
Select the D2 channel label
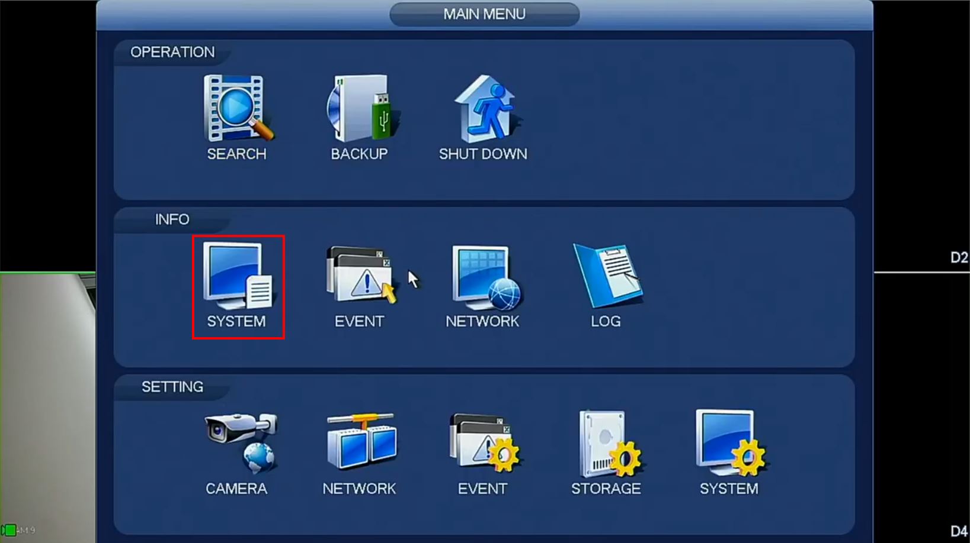[x=959, y=257]
